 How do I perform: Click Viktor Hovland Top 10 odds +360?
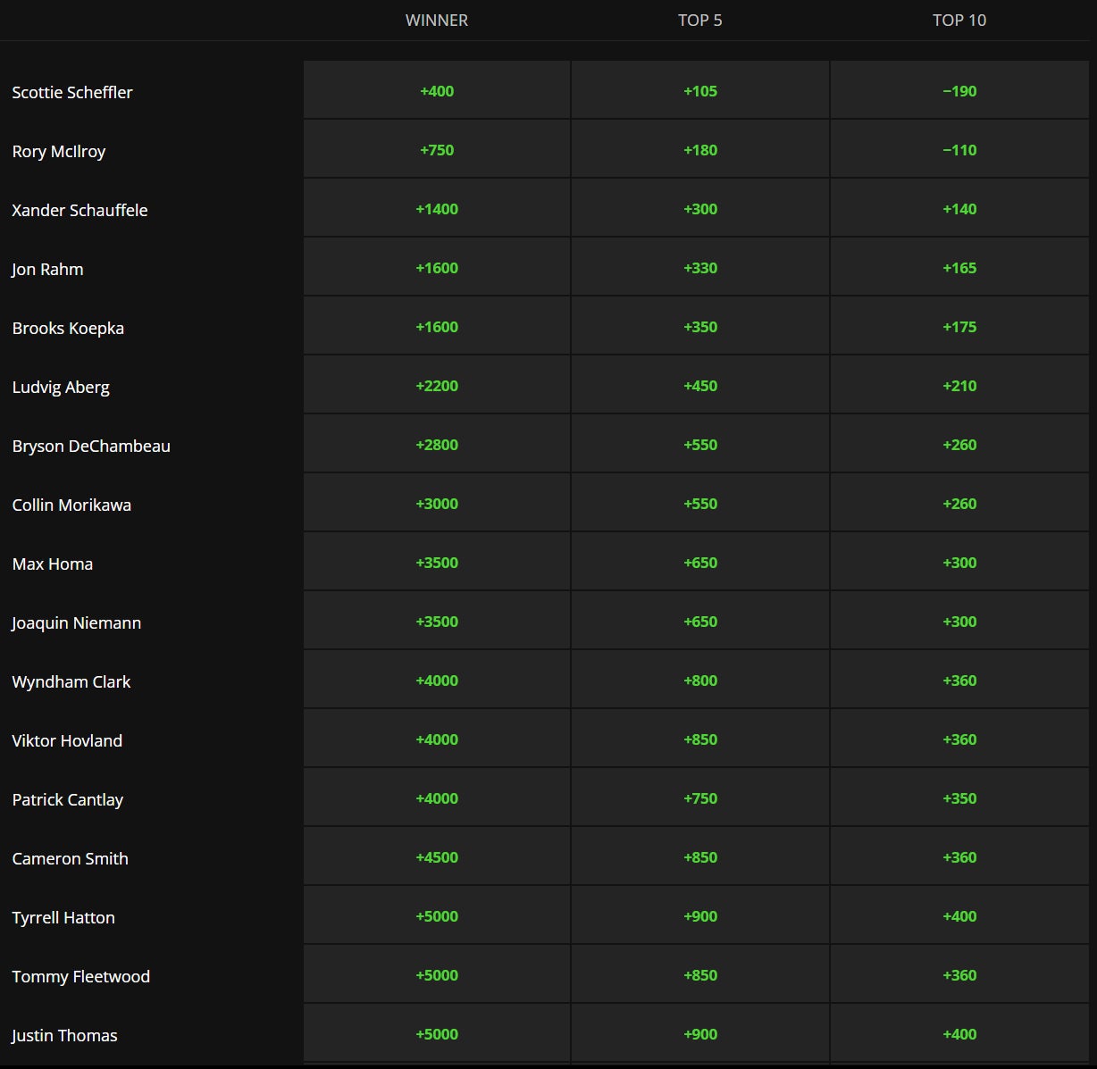pos(959,739)
